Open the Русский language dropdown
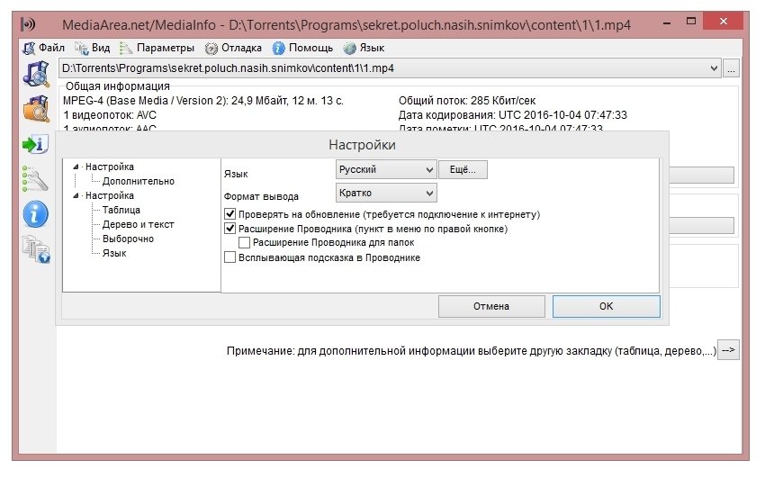 pos(386,169)
